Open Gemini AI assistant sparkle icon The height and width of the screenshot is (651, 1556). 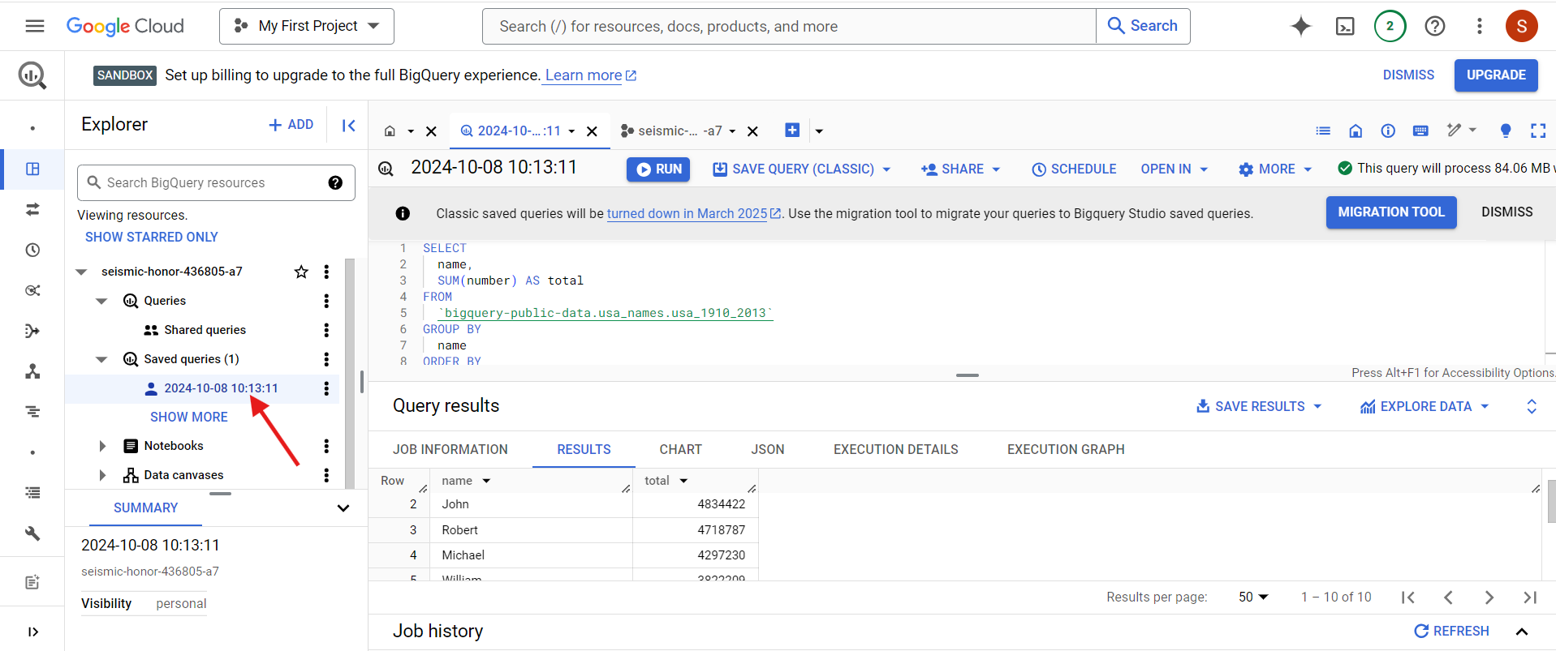1301,26
